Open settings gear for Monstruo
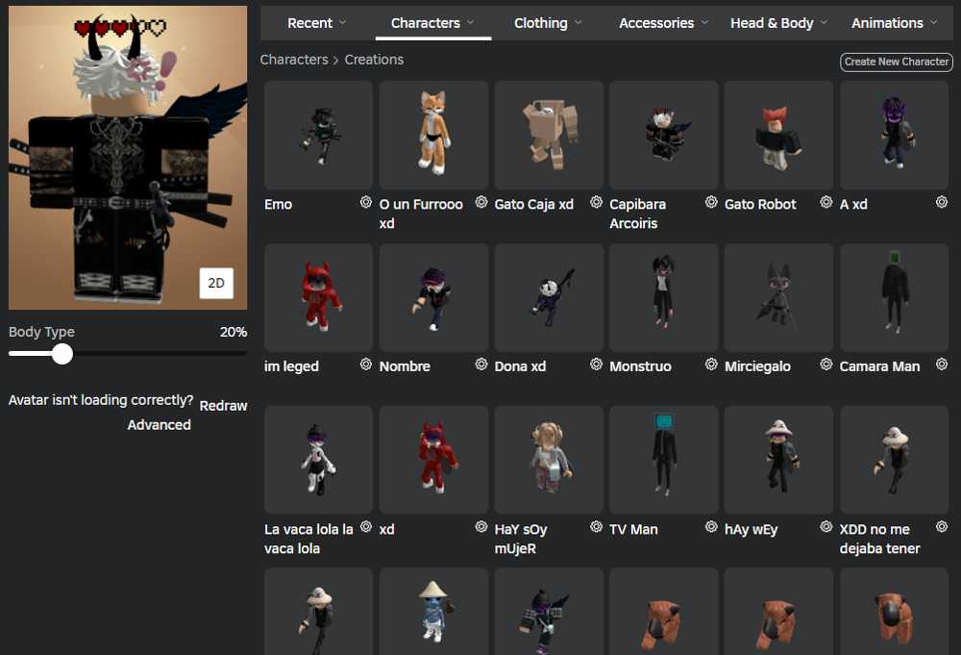961x655 pixels. (711, 365)
